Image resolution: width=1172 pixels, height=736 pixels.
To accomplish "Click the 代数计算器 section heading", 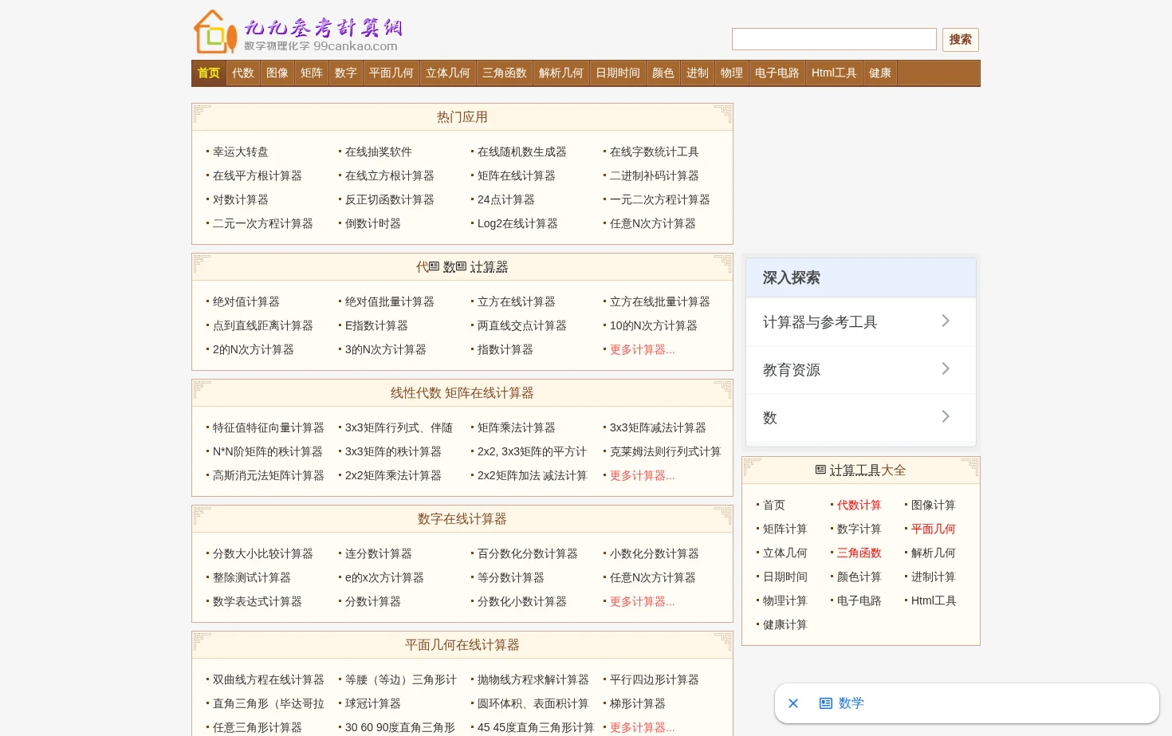I will coord(462,267).
